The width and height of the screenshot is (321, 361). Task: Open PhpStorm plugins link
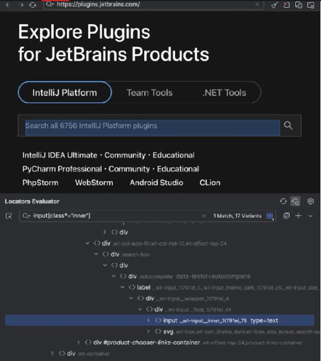(40, 183)
